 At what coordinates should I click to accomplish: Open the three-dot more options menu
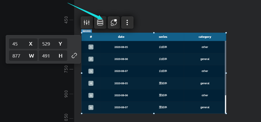127,22
